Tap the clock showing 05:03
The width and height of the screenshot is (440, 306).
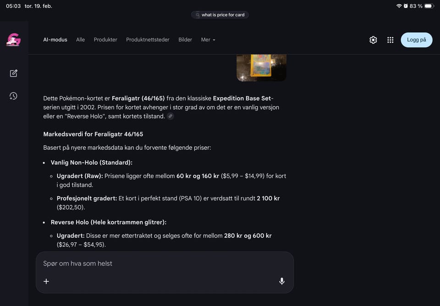[x=13, y=6]
